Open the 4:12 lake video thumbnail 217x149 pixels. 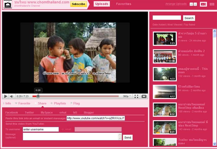[165, 92]
